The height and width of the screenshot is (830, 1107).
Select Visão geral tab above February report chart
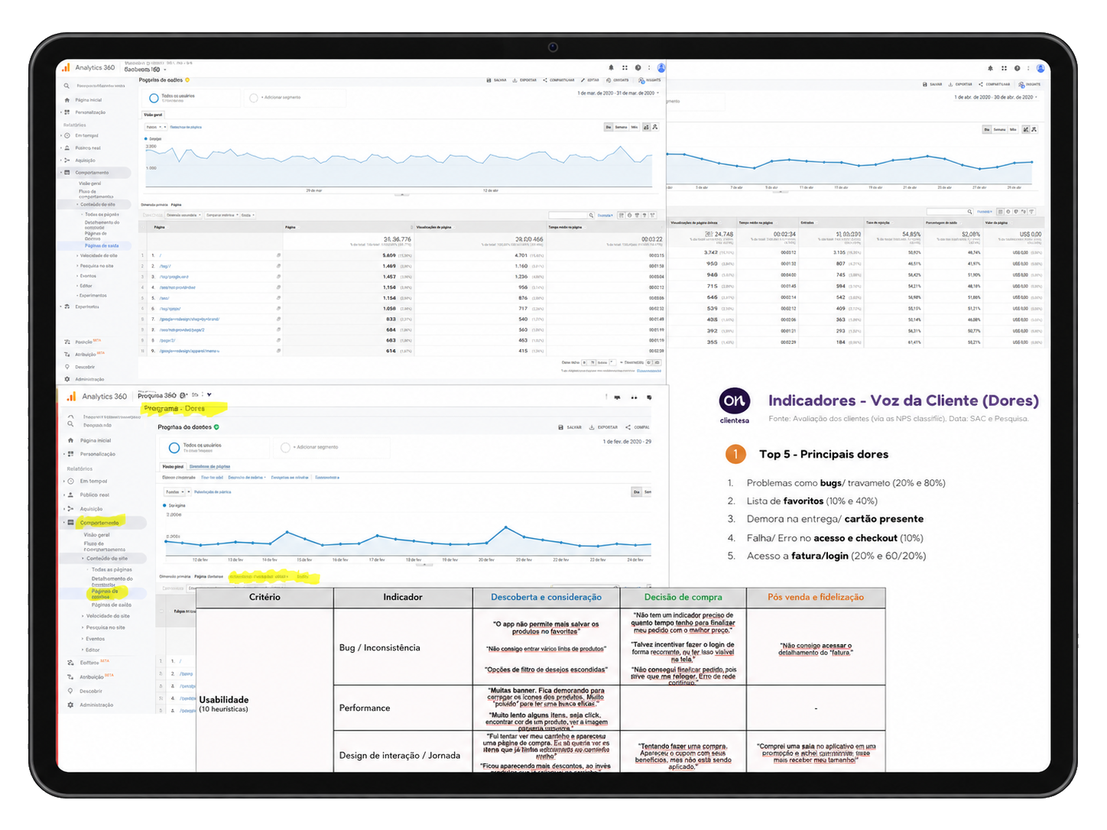173,466
